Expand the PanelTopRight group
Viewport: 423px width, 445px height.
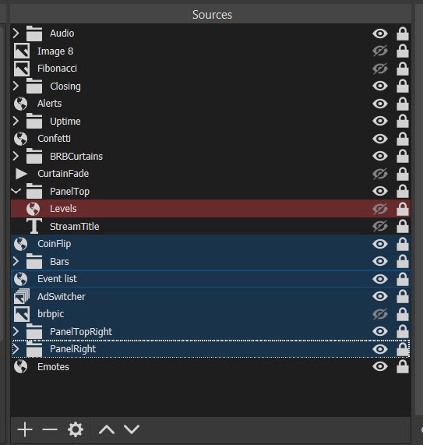[x=16, y=331]
